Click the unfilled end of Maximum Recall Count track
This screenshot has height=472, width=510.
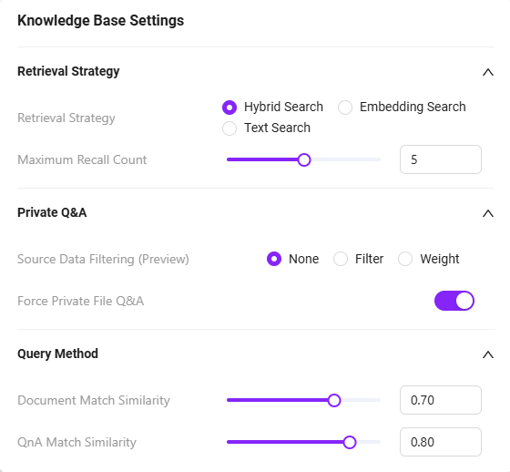pos(346,159)
